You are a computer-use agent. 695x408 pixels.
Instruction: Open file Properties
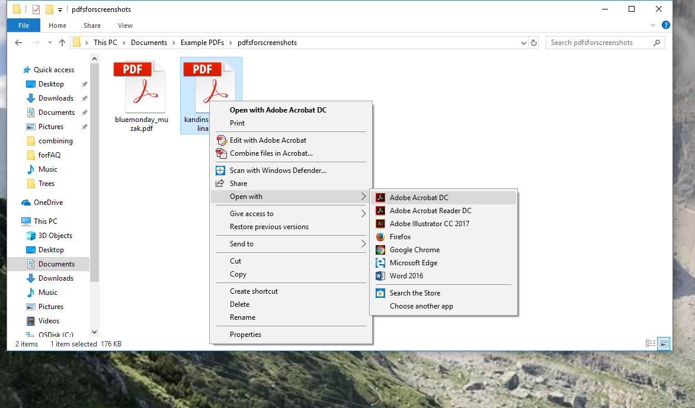click(x=291, y=335)
